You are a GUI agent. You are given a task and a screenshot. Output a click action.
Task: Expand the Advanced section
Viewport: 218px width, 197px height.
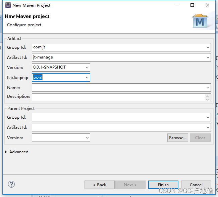[6, 152]
